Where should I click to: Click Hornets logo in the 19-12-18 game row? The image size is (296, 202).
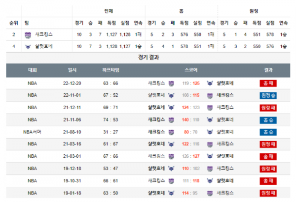click(x=171, y=169)
